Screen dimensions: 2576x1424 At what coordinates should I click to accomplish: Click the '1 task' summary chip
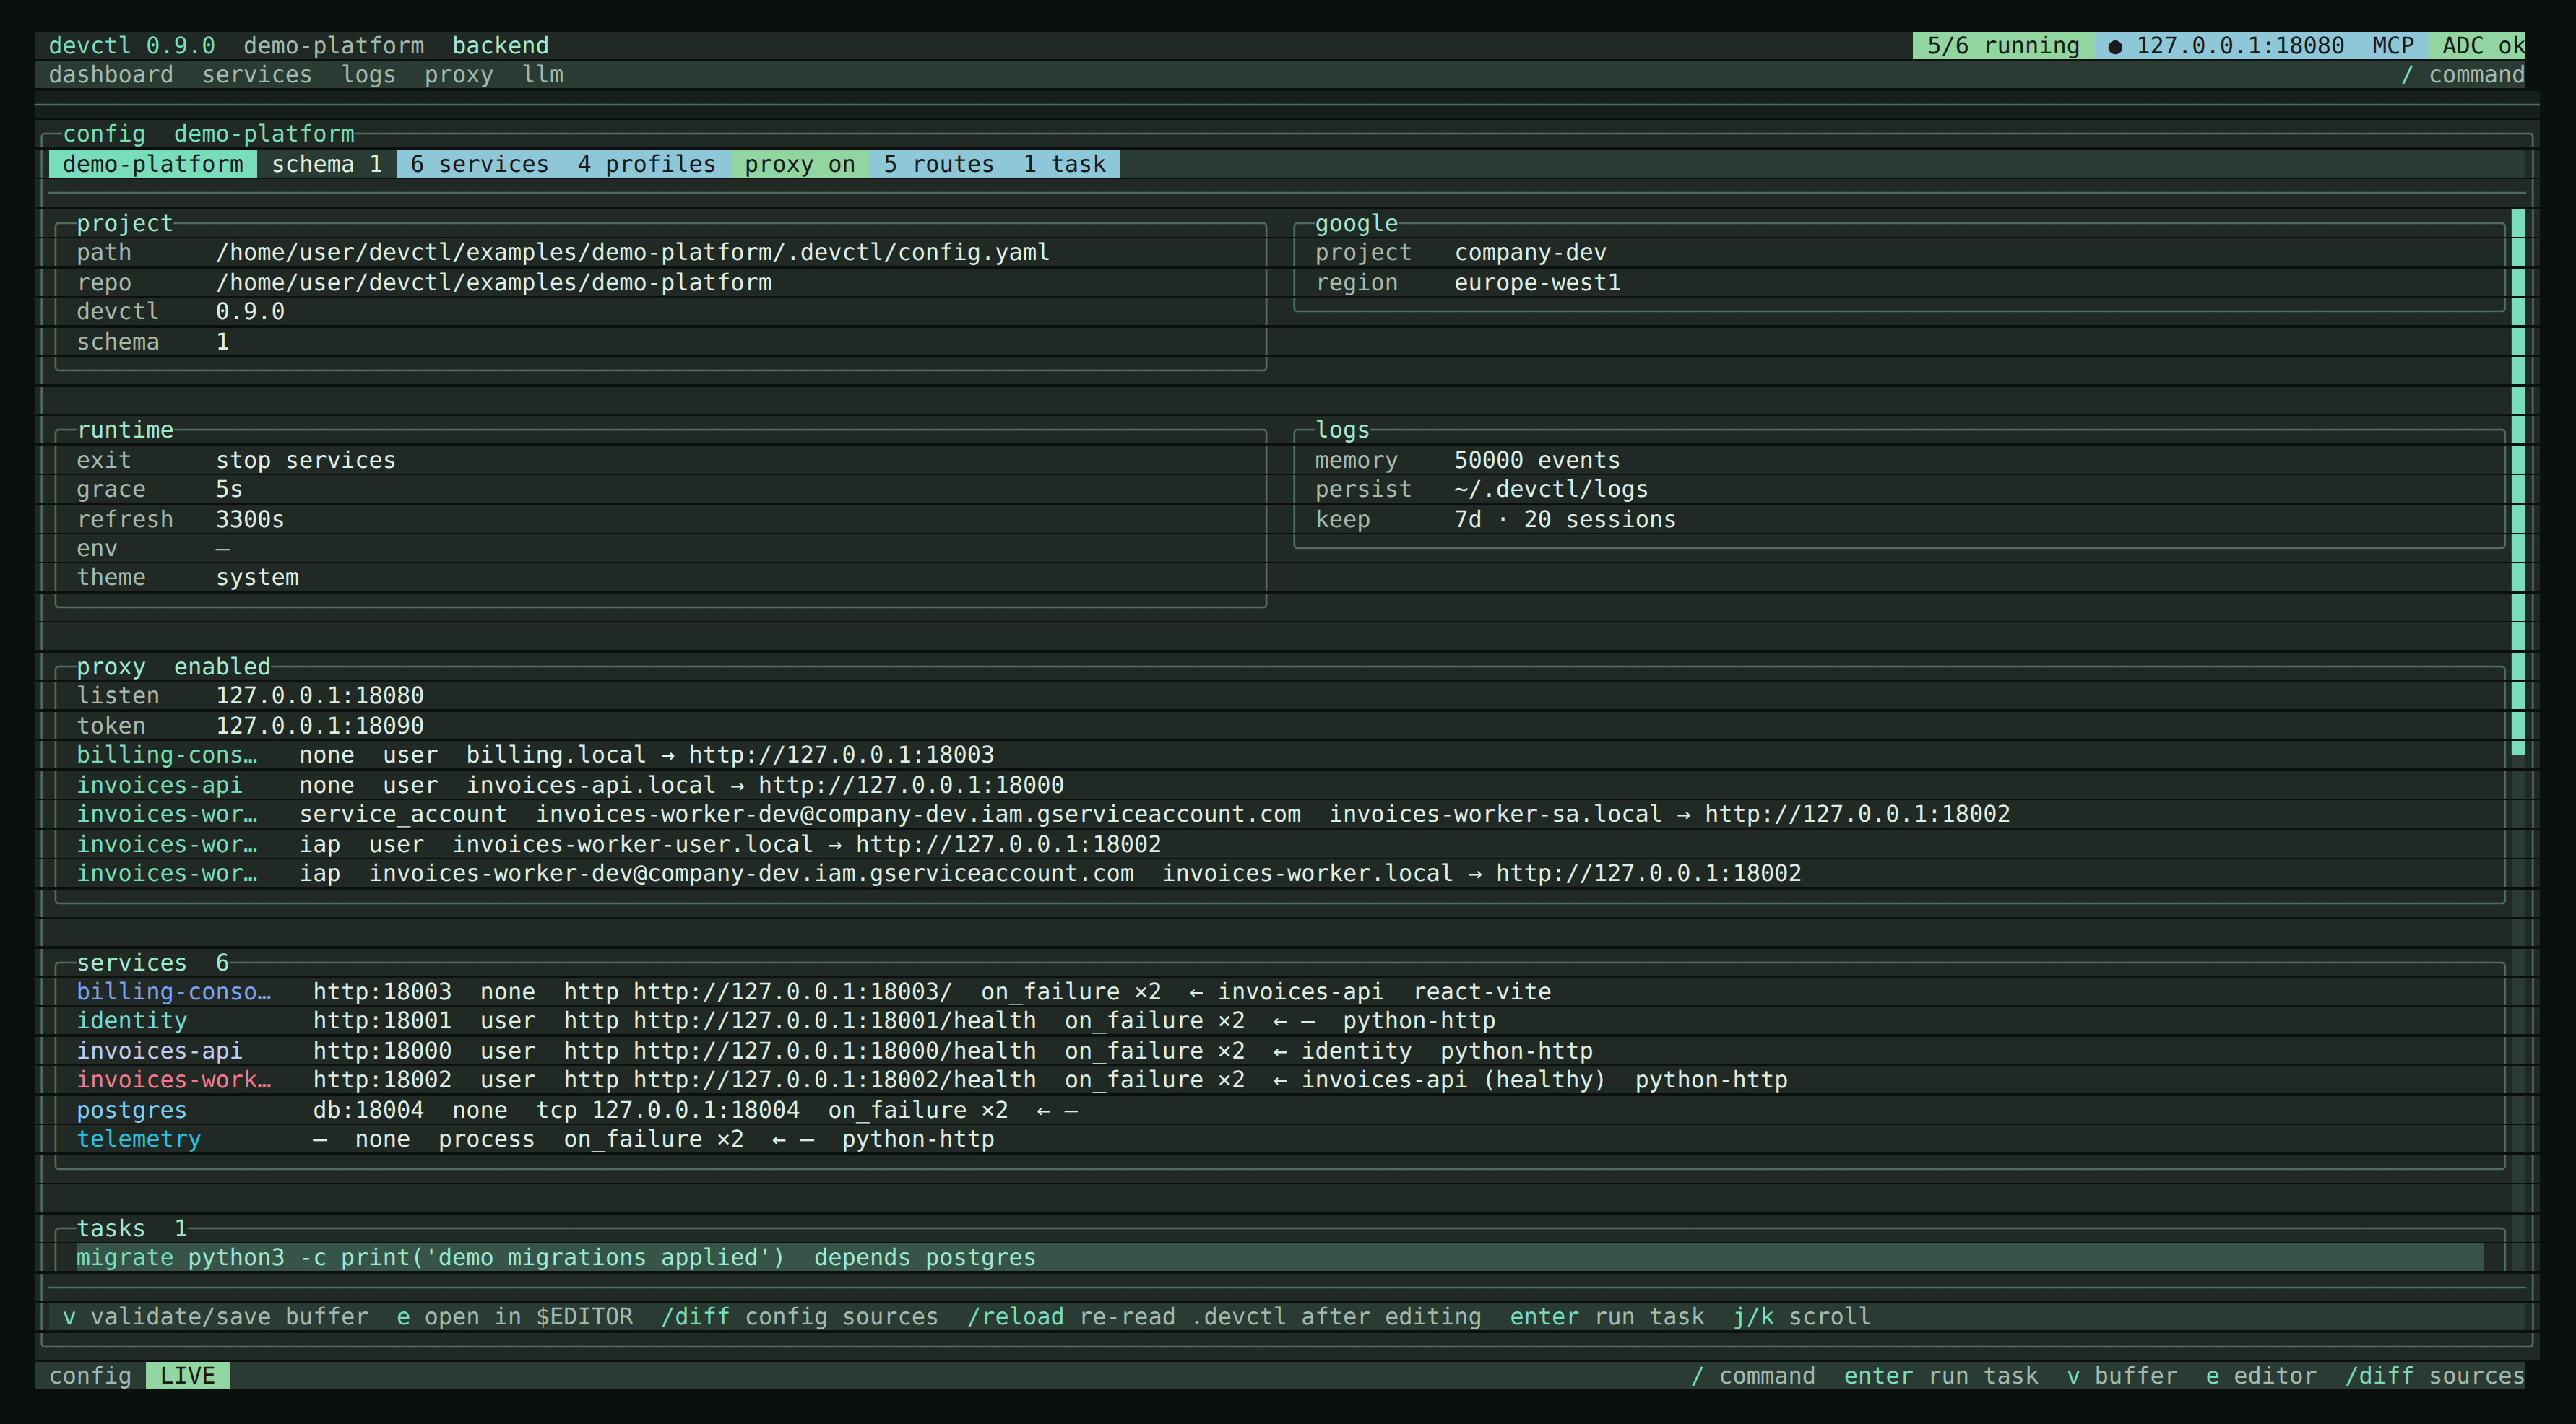[x=1064, y=164]
